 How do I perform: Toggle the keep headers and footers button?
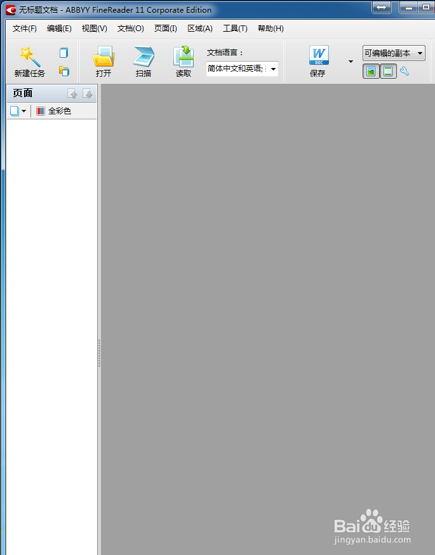click(388, 72)
